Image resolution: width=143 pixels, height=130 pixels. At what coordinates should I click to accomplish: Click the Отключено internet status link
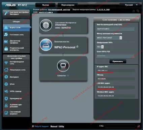click(61, 25)
